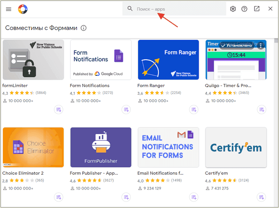Screen dimensions: 279x208
Task: Open the Certify'em app thumbnail
Action: pos(236,147)
